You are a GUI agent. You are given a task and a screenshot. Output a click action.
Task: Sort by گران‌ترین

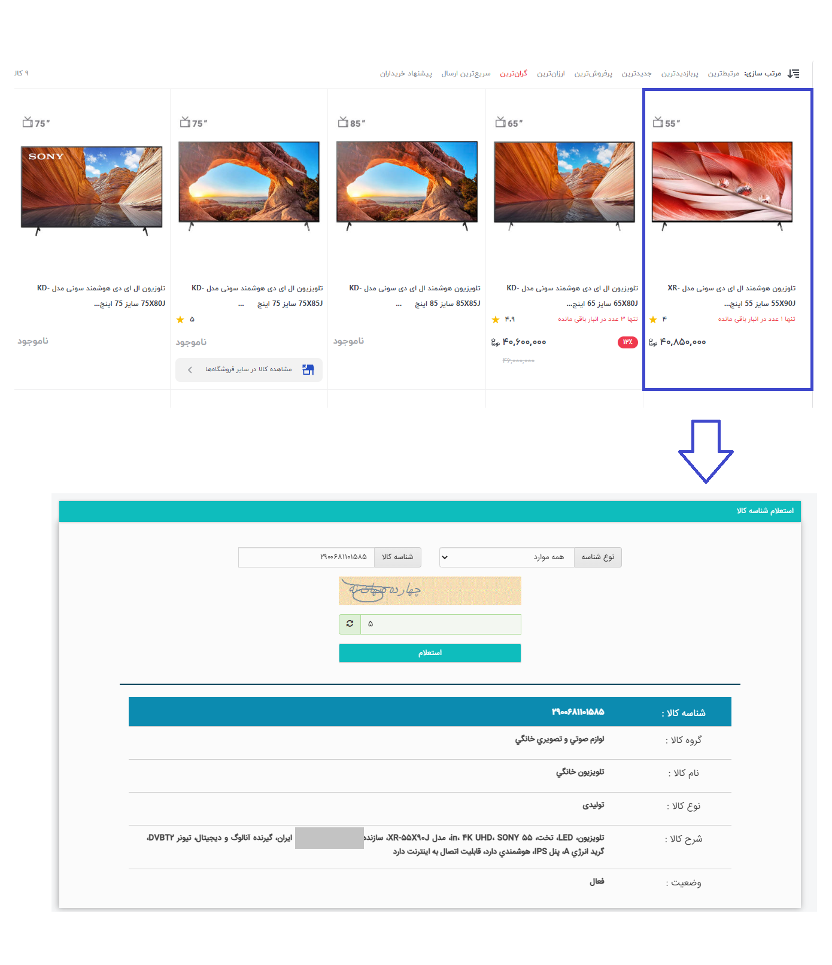click(514, 74)
